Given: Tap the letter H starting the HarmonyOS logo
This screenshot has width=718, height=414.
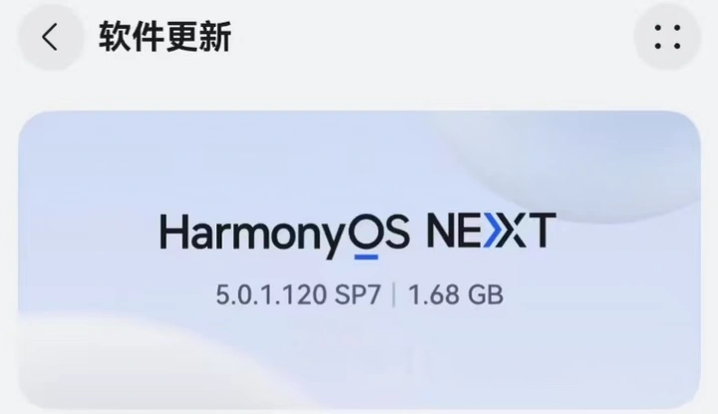Looking at the screenshot, I should tap(173, 231).
